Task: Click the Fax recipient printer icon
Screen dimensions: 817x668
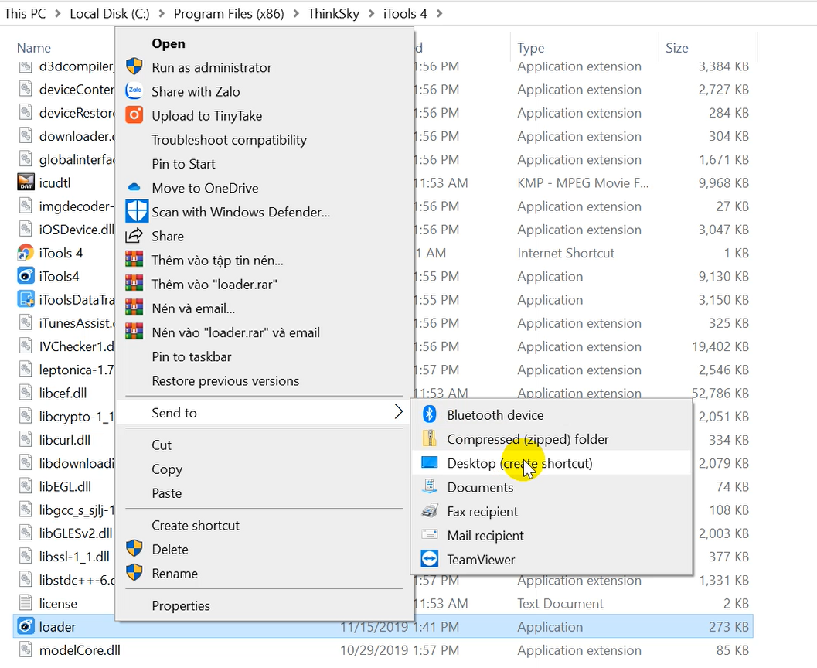Action: coord(430,511)
